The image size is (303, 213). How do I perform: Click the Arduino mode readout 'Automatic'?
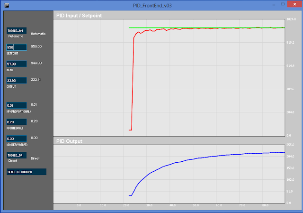[38, 34]
